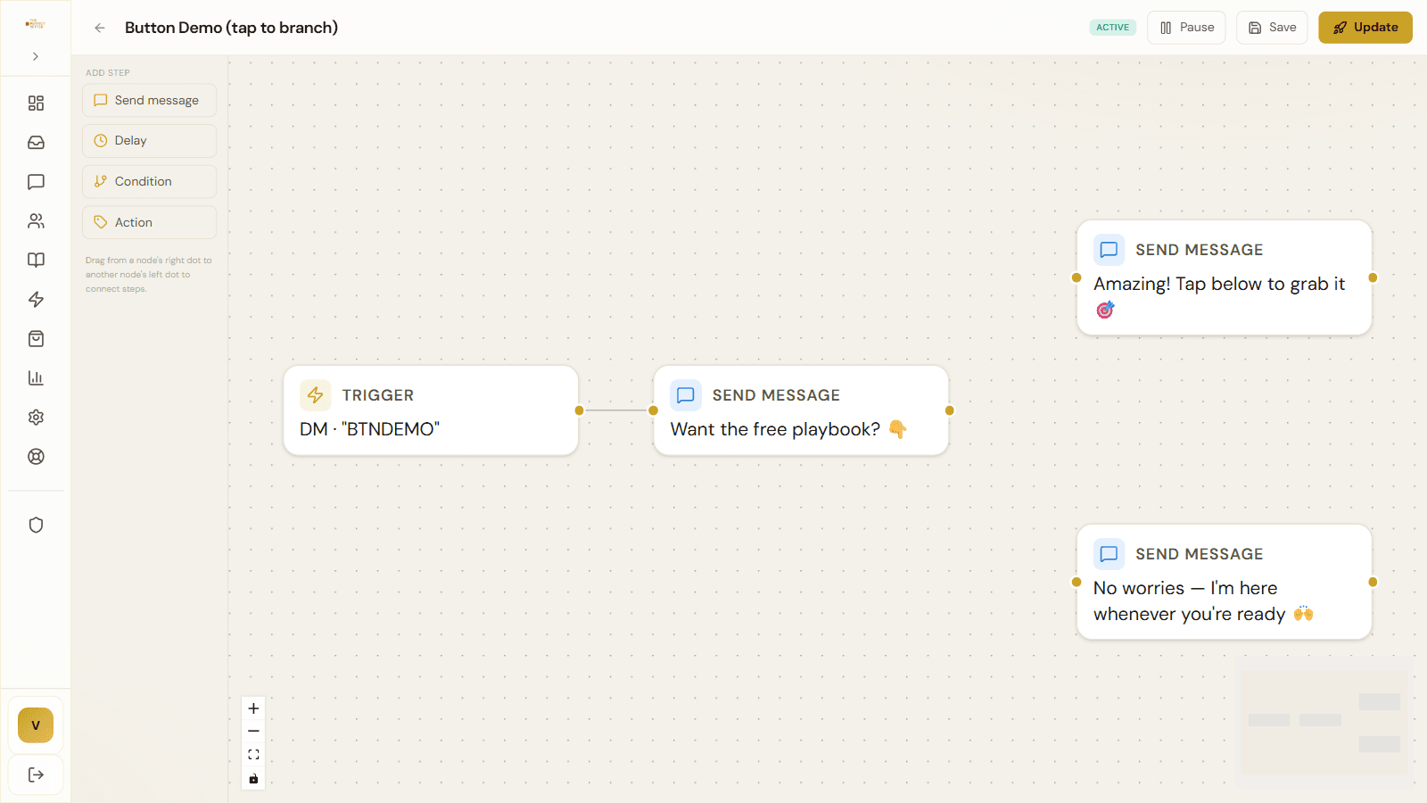Click left input dot of 'No worries' node
This screenshot has width=1427, height=803.
coord(1076,582)
